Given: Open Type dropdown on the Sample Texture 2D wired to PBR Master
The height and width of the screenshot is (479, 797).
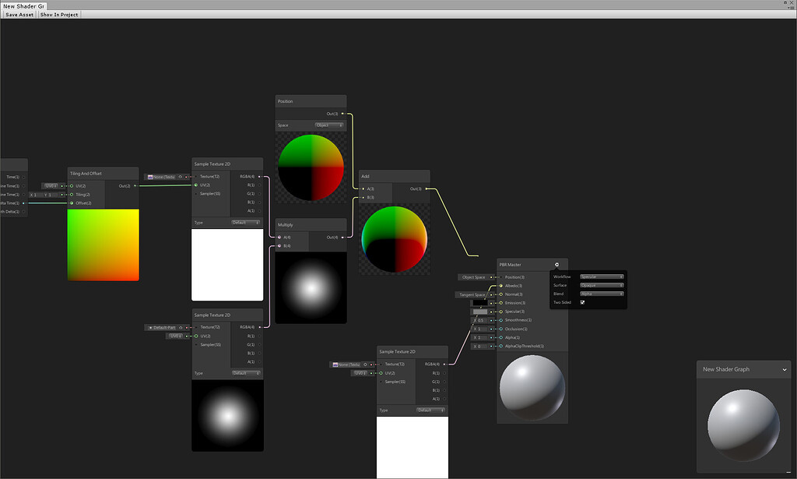Looking at the screenshot, I should [x=431, y=410].
